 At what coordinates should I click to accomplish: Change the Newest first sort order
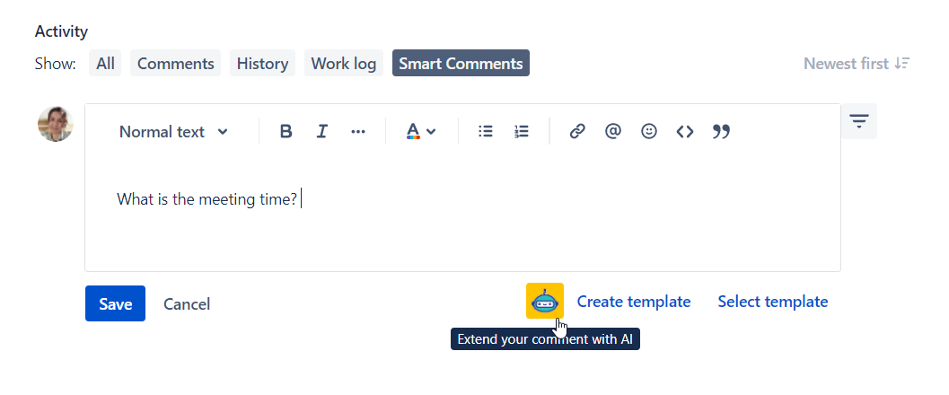[x=857, y=64]
